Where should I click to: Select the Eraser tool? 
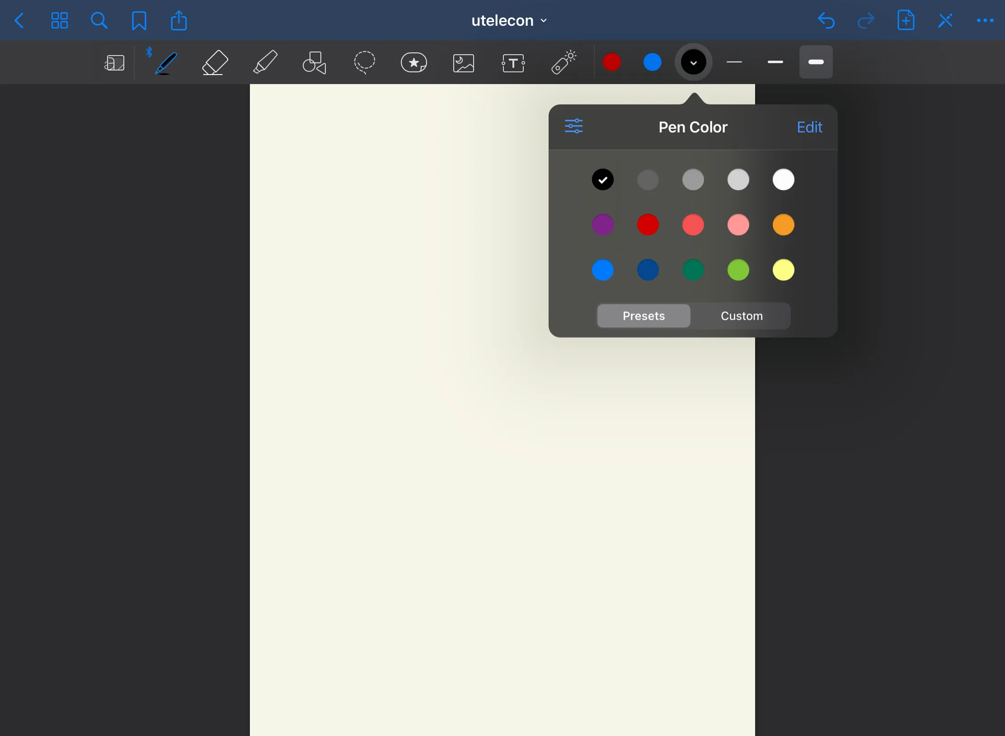[x=215, y=62]
